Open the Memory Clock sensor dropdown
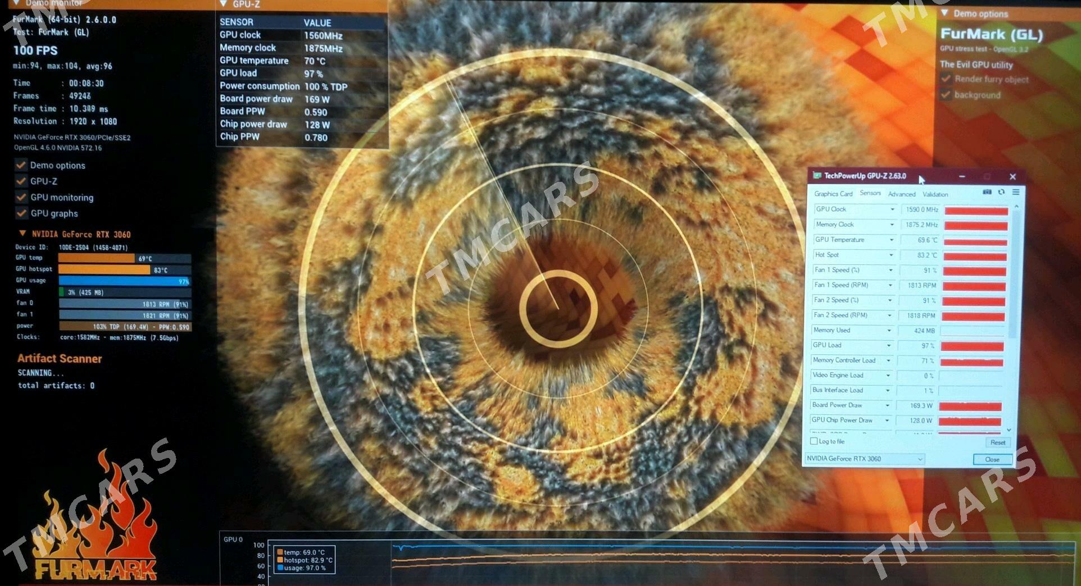 tap(892, 225)
